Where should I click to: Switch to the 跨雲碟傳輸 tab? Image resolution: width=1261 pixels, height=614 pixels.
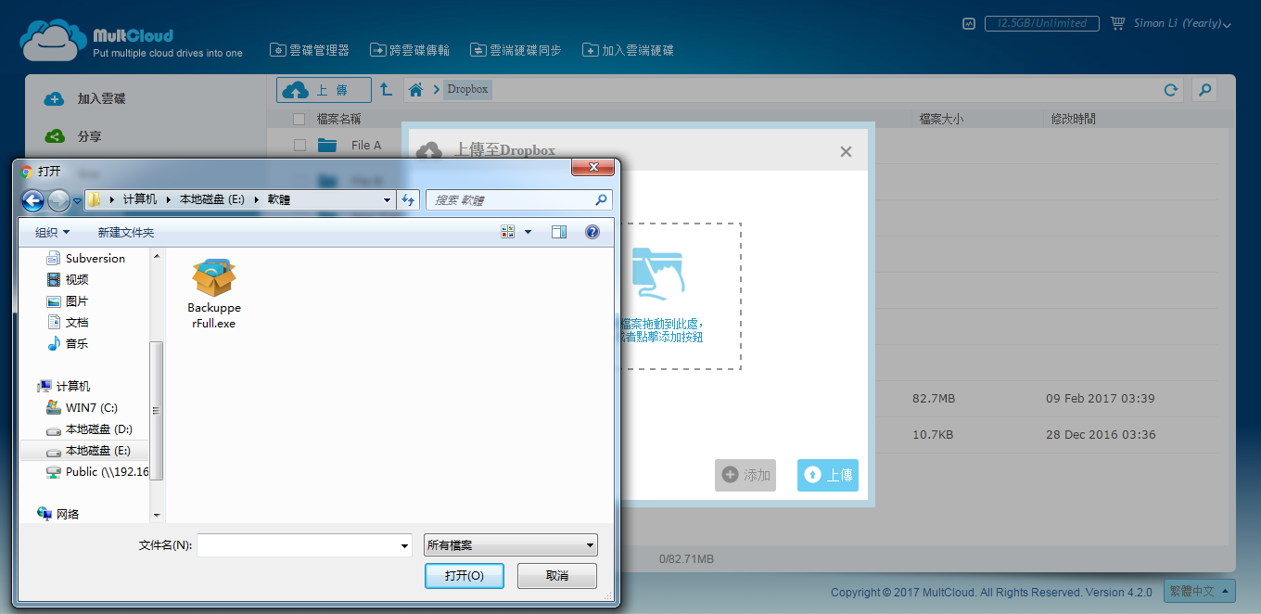pyautogui.click(x=411, y=50)
